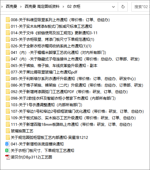Click Word icon of 041-关于新增柜体底座模块通知
The width and height of the screenshot is (150, 170).
point(7,144)
